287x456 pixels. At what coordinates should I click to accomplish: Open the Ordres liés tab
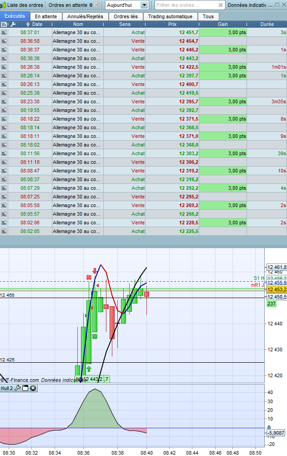coord(126,16)
